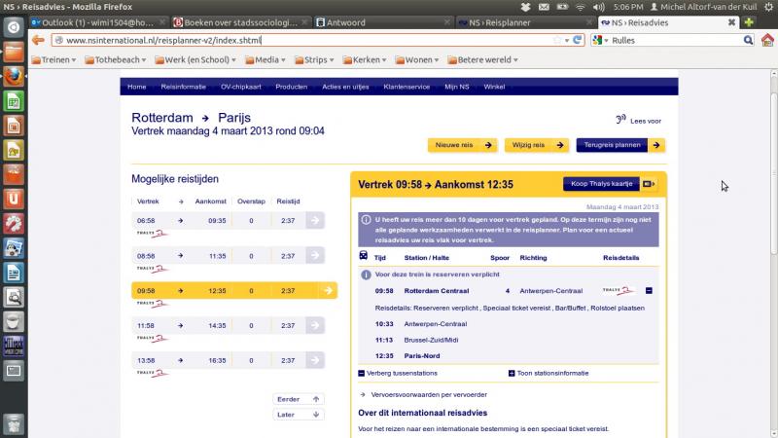778x438 pixels.
Task: Open Vervoersvoorwaarden per vervoerder link
Action: [429, 395]
